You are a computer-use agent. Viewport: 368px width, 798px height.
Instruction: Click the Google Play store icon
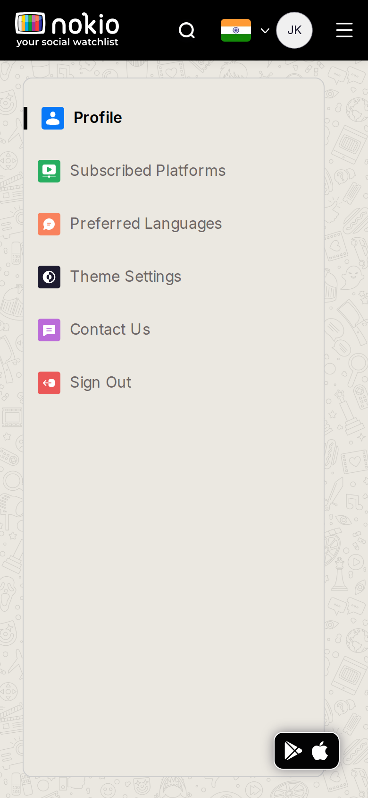click(293, 751)
